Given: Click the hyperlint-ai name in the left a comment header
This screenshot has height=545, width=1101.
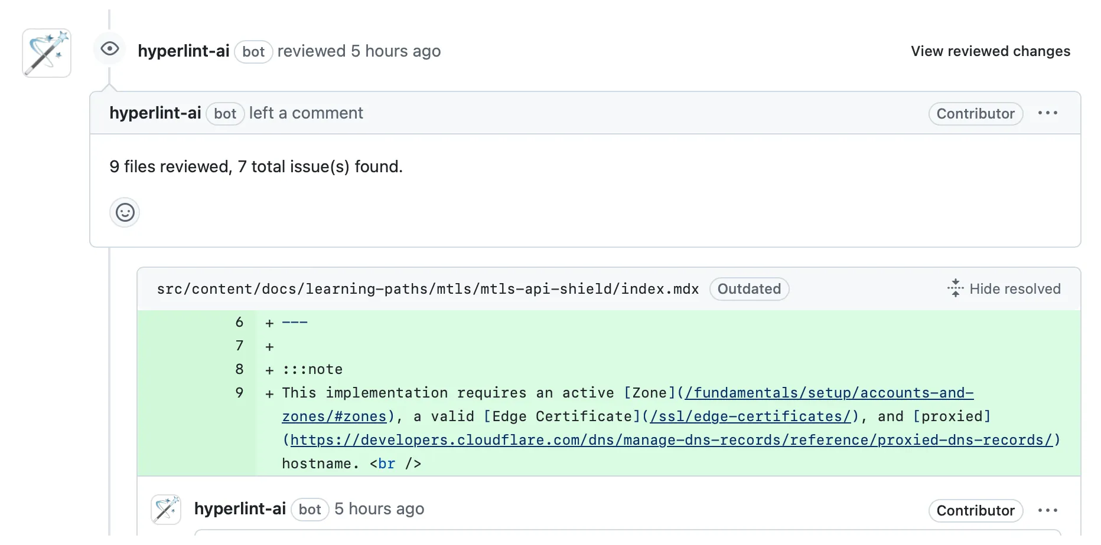Looking at the screenshot, I should 155,113.
